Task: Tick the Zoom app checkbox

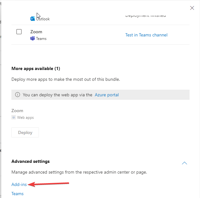Action: pyautogui.click(x=19, y=32)
